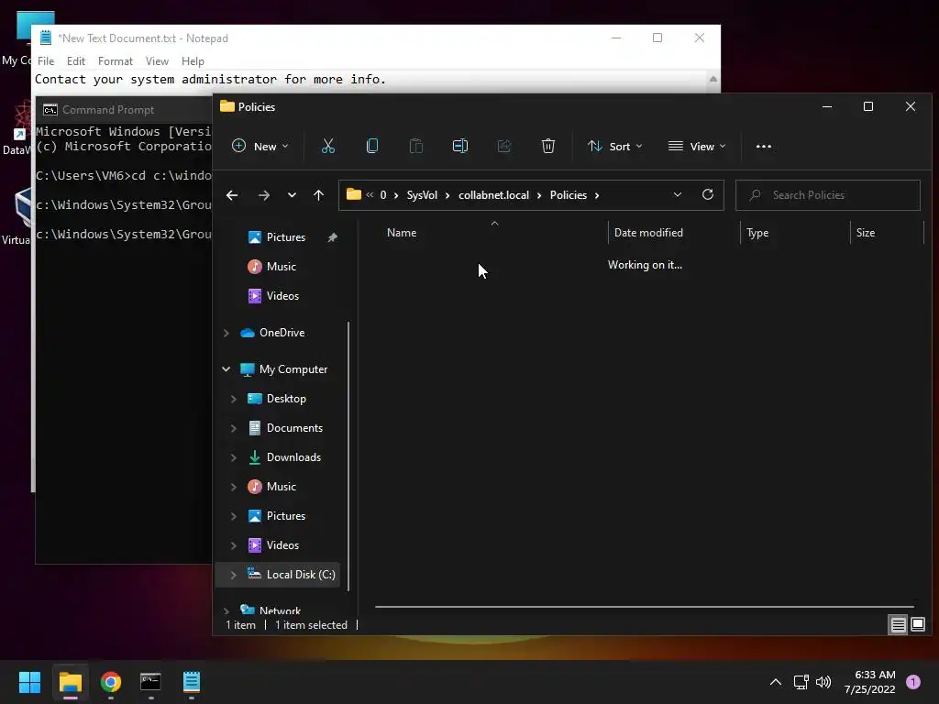Sort by the Name column header
The width and height of the screenshot is (939, 704).
pyautogui.click(x=402, y=233)
